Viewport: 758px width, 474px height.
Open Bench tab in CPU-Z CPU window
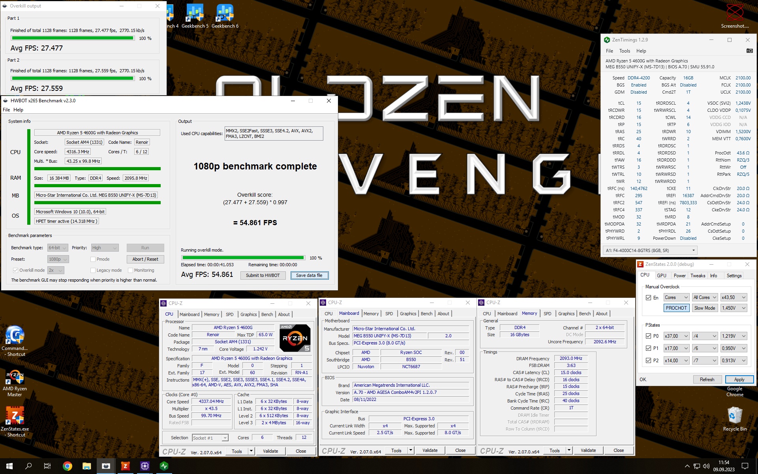[x=267, y=314]
